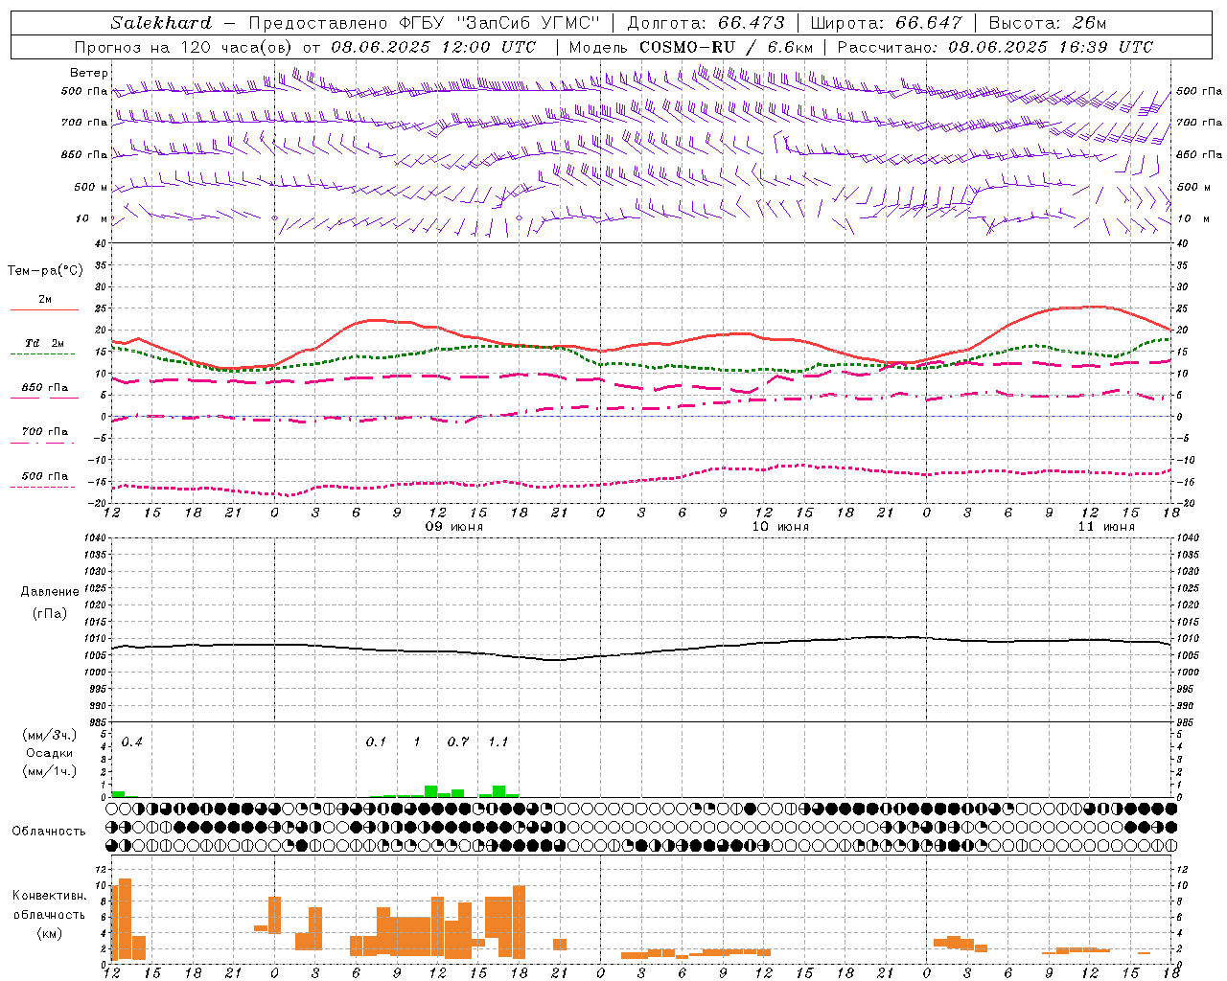Select the dotted pink line sample under '500 гПа' legend
This screenshot has height=981, width=1227.
tap(42, 487)
